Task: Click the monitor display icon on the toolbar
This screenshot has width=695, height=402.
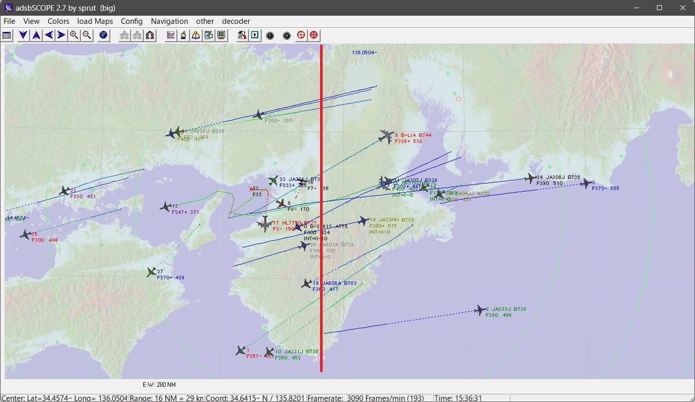Action: coord(221,35)
